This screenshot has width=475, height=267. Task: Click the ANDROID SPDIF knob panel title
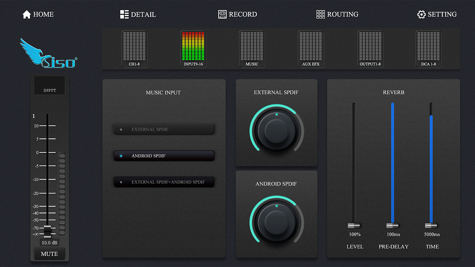click(x=276, y=184)
